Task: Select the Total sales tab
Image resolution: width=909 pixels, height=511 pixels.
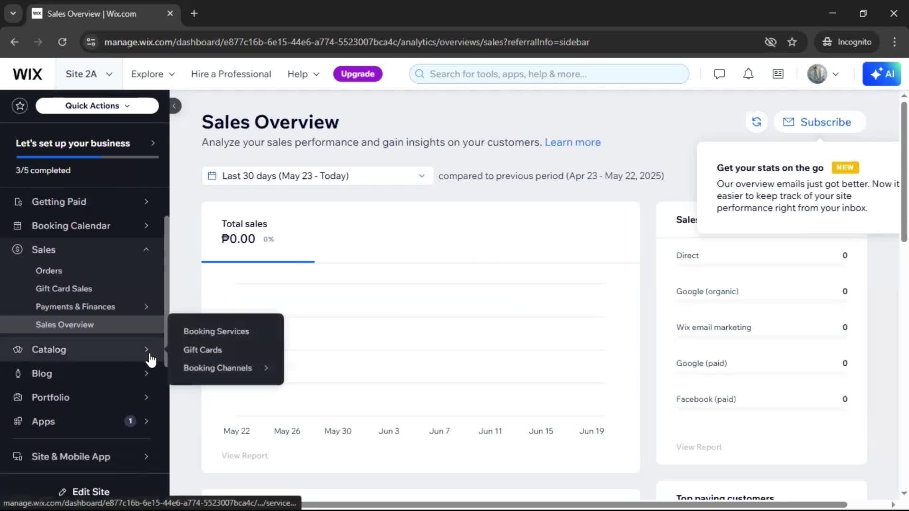Action: coord(258,232)
